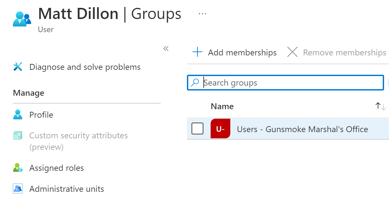Collapse the navigation pane with the double chevron
Screen dimensions: 389x198
tap(166, 48)
